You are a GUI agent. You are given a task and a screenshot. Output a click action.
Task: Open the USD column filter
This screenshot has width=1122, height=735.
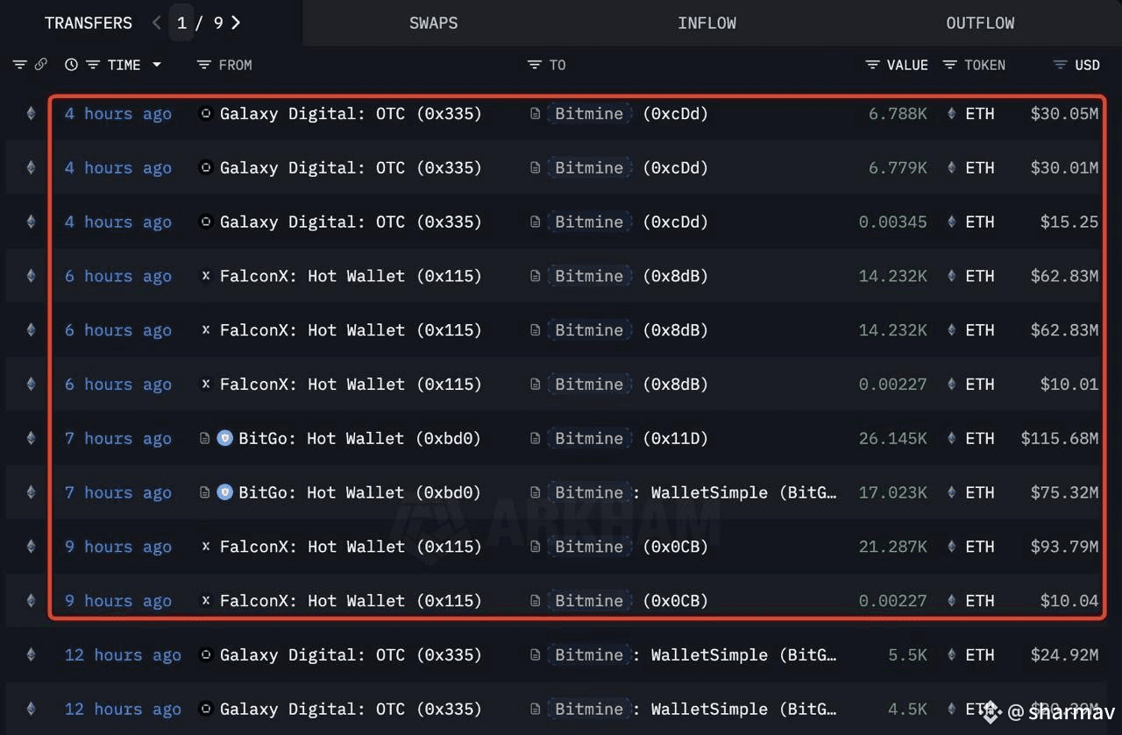pos(1060,65)
